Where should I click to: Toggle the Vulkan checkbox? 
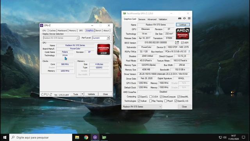click(x=139, y=101)
